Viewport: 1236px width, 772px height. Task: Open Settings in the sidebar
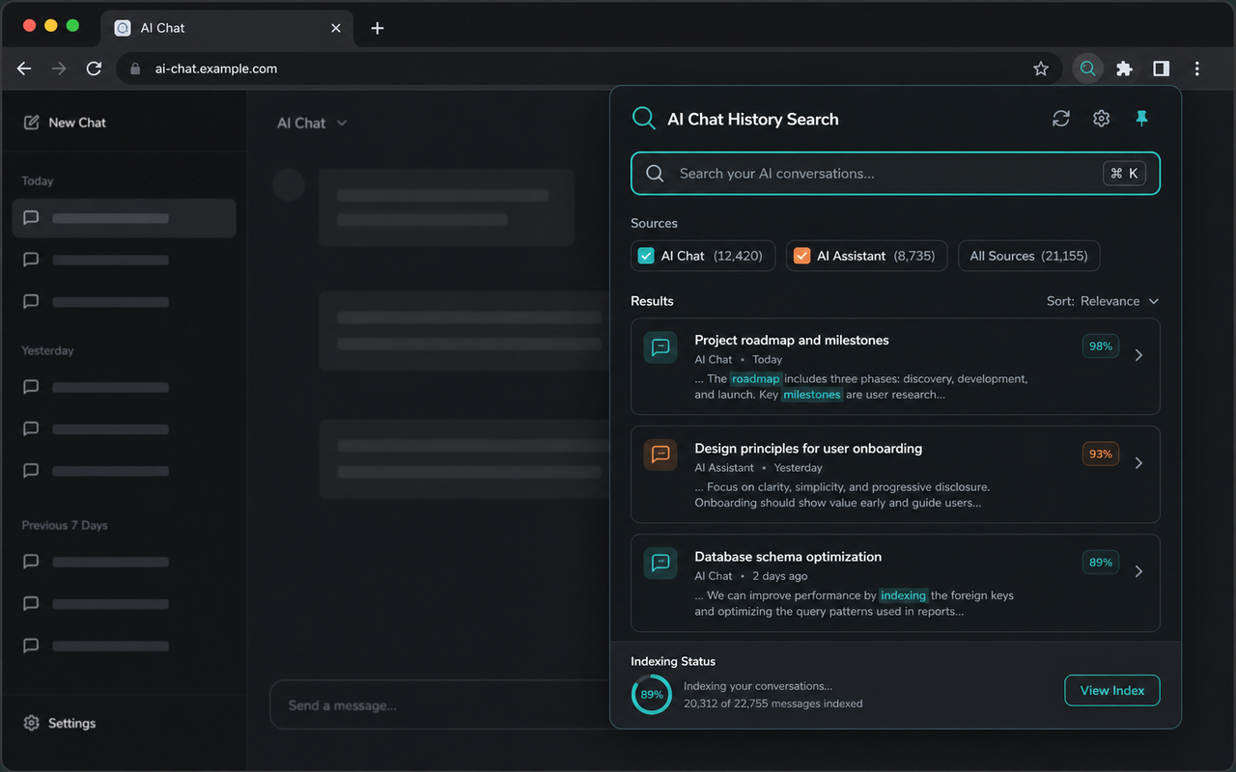pos(60,723)
